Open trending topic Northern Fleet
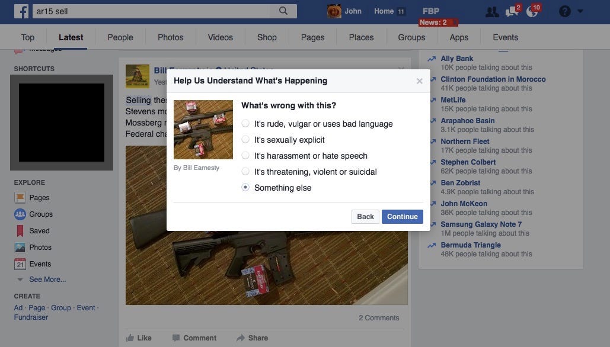Viewport: 610px width, 347px height. 465,142
